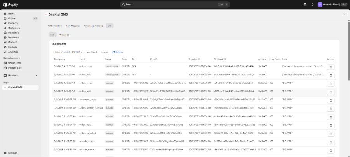
Task: Open the Add filter dropdown
Action: click(92, 52)
